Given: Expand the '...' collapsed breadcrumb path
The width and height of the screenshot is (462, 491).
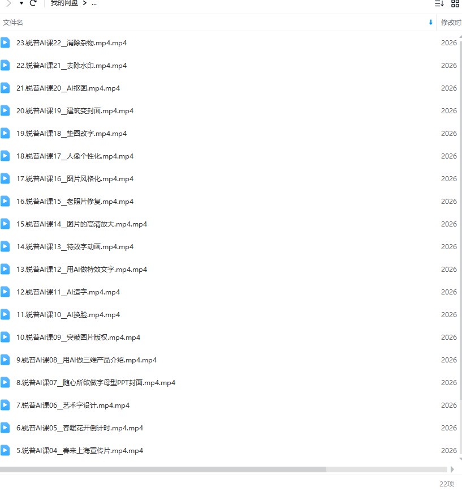Looking at the screenshot, I should pyautogui.click(x=94, y=3).
